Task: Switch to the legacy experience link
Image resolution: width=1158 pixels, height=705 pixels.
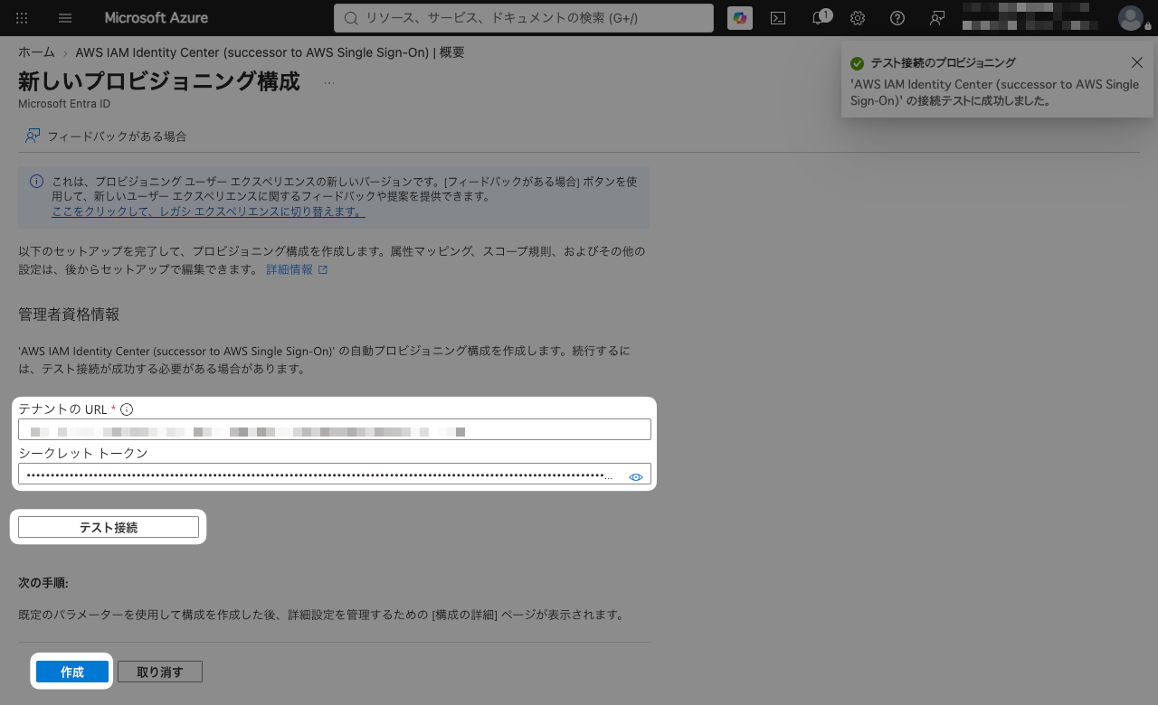Action: [208, 211]
